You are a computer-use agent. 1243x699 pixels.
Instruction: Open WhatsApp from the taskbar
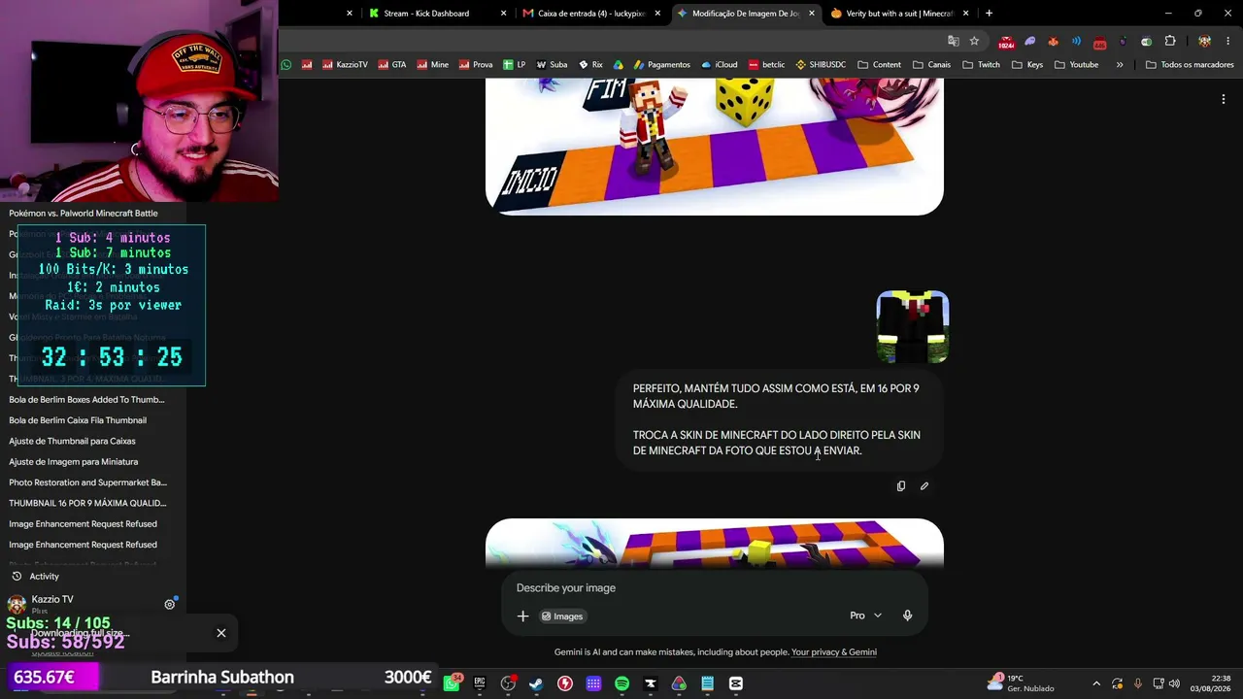452,683
